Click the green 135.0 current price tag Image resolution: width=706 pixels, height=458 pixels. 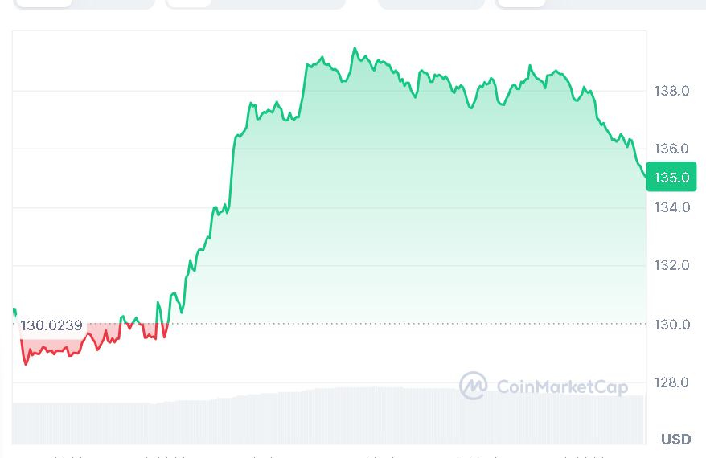(x=671, y=177)
